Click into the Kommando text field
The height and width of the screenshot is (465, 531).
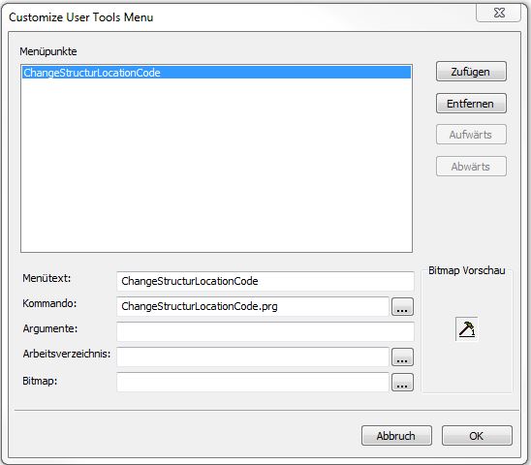[x=253, y=306]
